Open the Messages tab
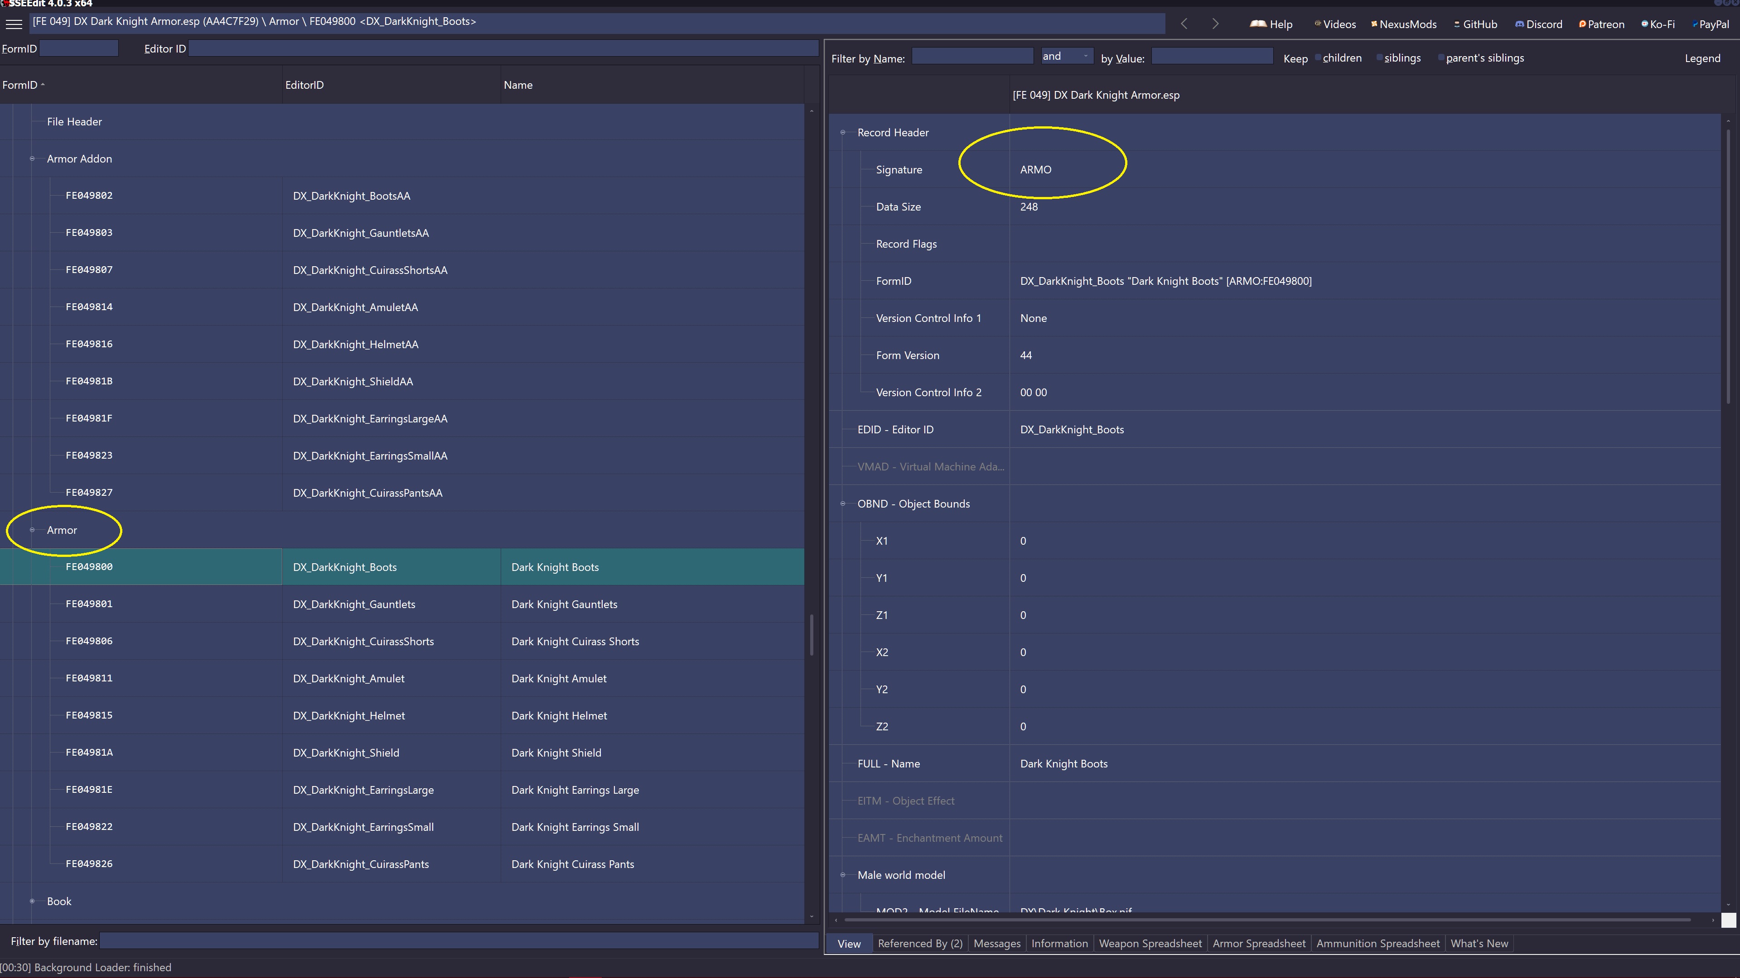The height and width of the screenshot is (978, 1740). pos(997,944)
